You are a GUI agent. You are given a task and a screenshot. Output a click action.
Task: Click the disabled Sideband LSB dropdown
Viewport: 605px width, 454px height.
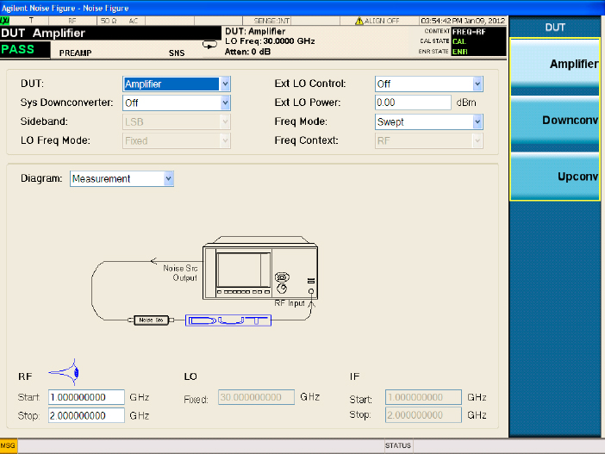177,121
